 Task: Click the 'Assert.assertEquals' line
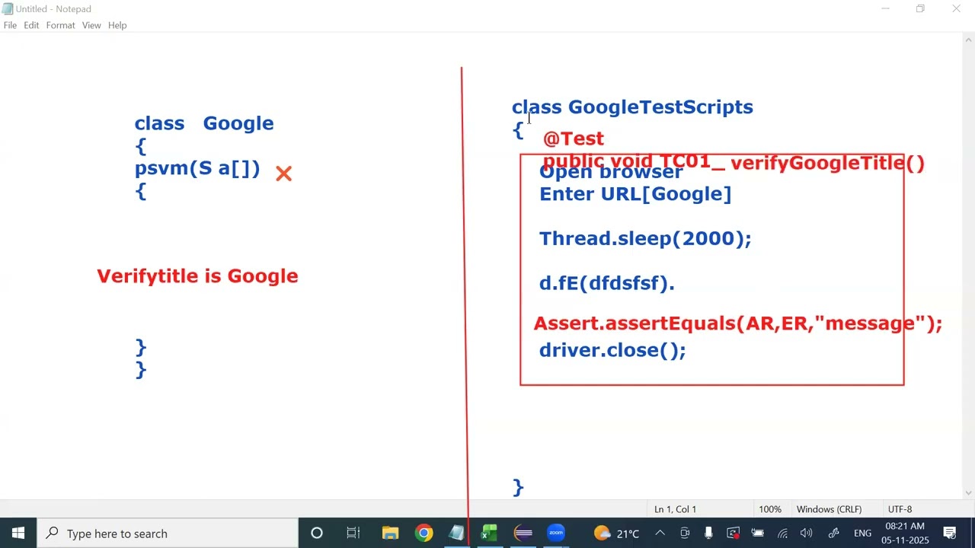(738, 323)
